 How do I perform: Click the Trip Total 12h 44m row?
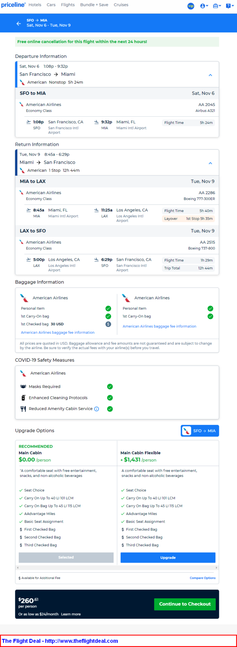189,268
